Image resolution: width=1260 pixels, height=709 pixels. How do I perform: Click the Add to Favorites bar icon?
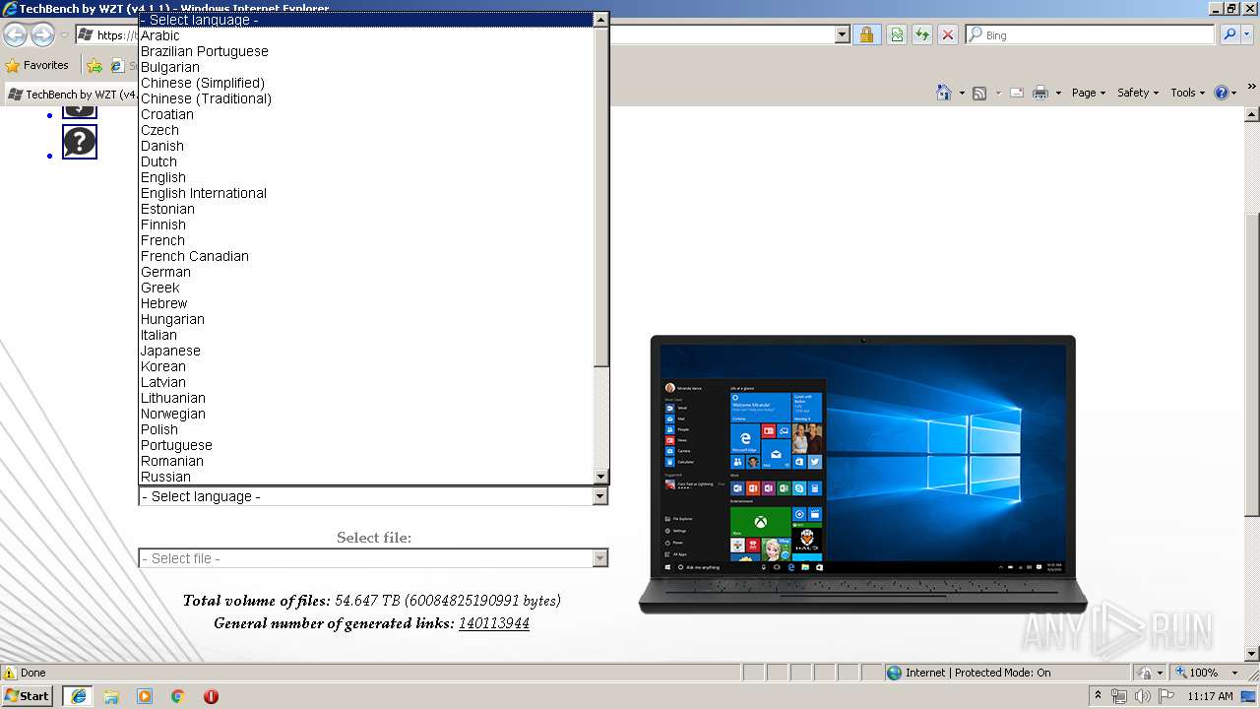click(94, 65)
